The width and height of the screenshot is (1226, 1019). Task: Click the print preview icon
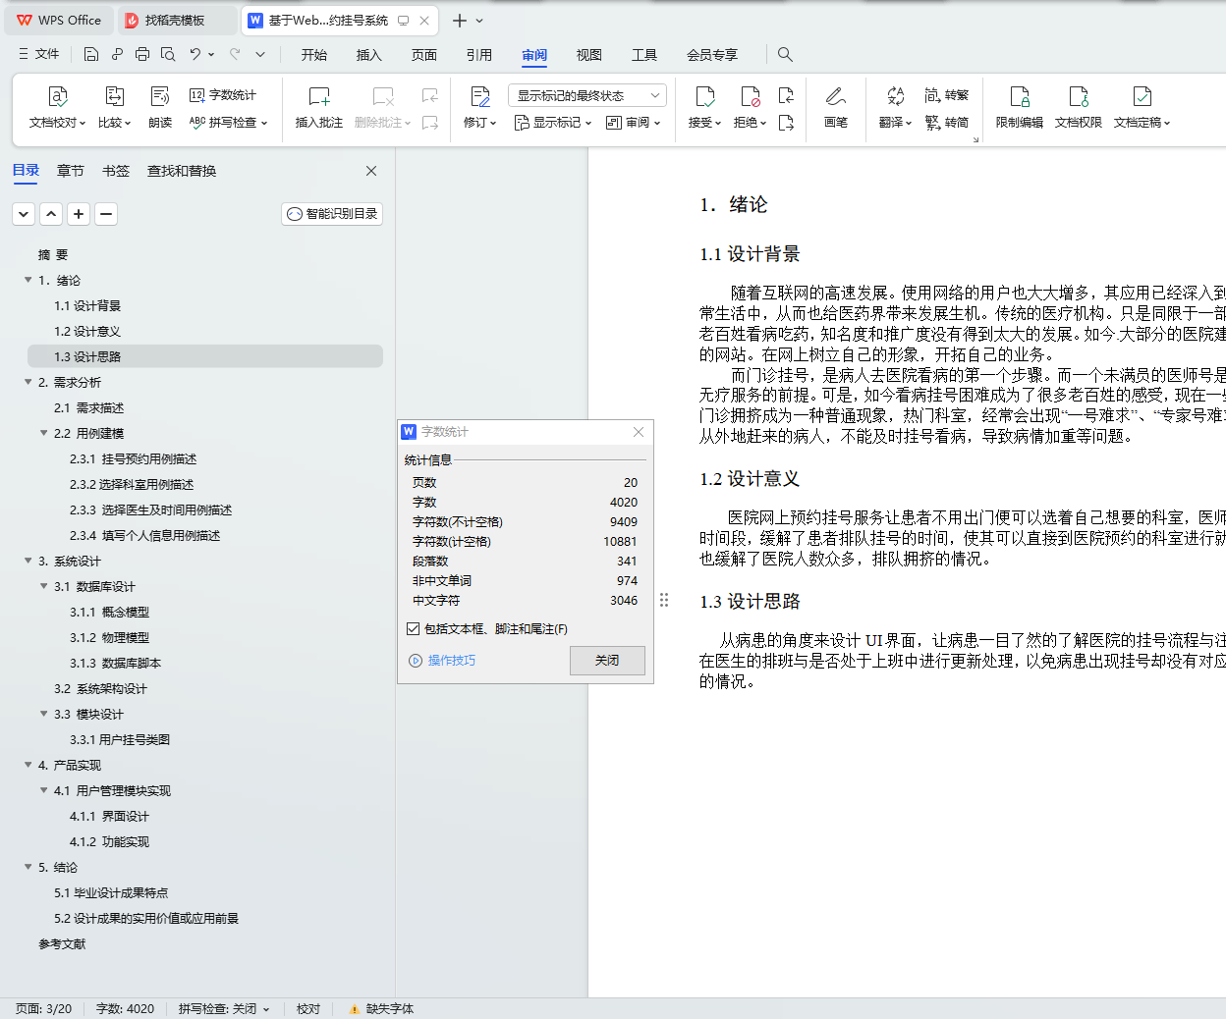168,54
